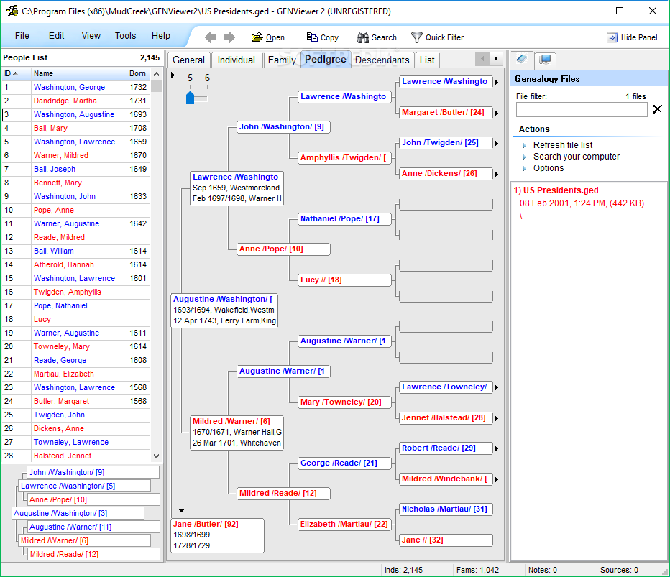Click the File filter input field
This screenshot has width=670, height=577.
(582, 110)
